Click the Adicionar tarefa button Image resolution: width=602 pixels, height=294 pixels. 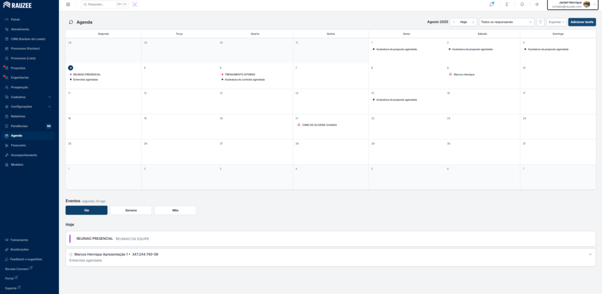tap(581, 22)
